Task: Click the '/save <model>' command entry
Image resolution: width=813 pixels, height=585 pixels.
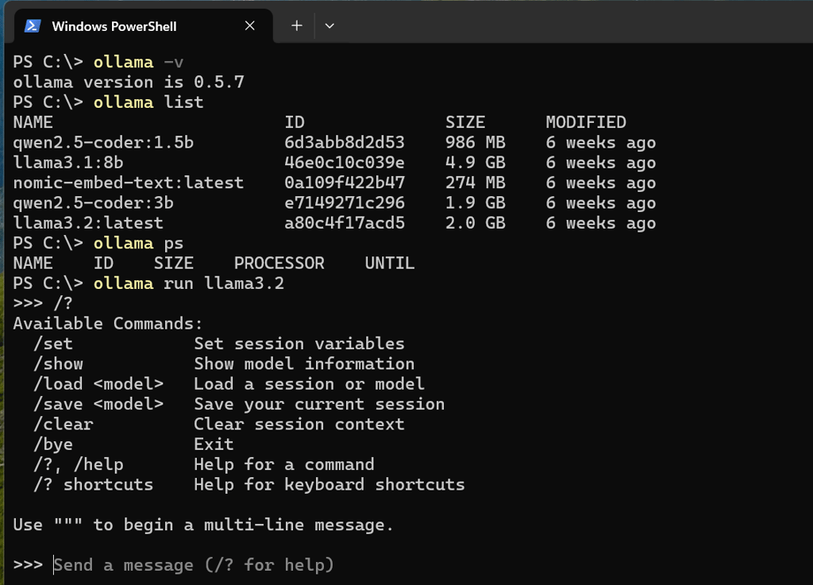Action: coord(98,404)
